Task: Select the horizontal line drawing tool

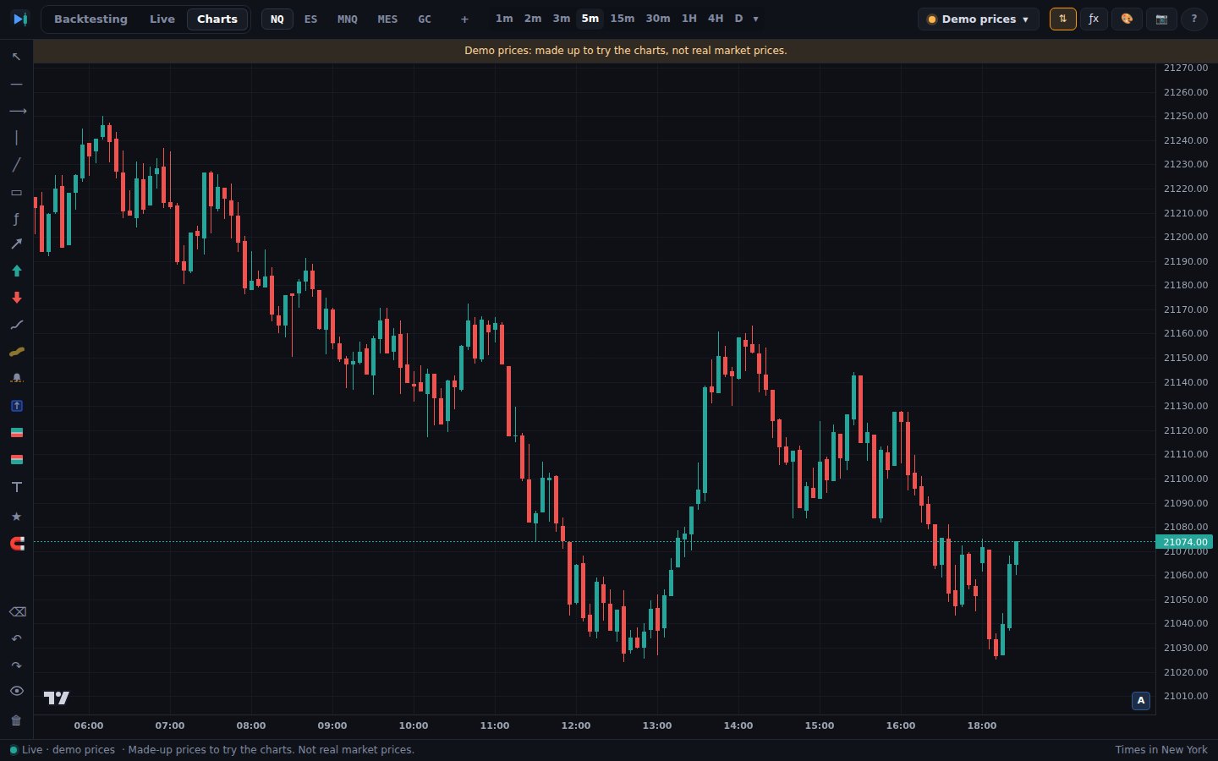Action: point(16,84)
